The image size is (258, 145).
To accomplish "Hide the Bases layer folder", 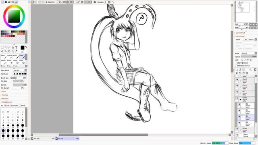I will pos(237,98).
